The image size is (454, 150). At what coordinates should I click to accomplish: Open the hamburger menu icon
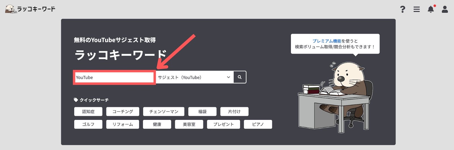click(417, 9)
